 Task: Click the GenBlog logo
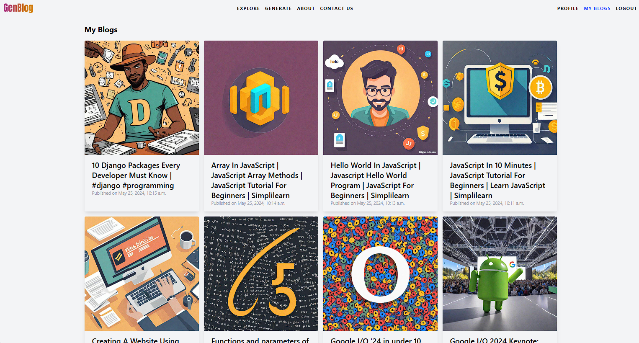[18, 8]
